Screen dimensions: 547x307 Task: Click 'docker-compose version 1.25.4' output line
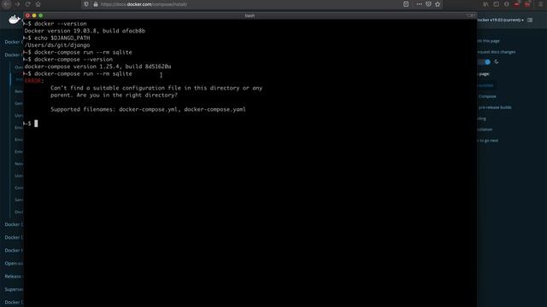(x=97, y=67)
